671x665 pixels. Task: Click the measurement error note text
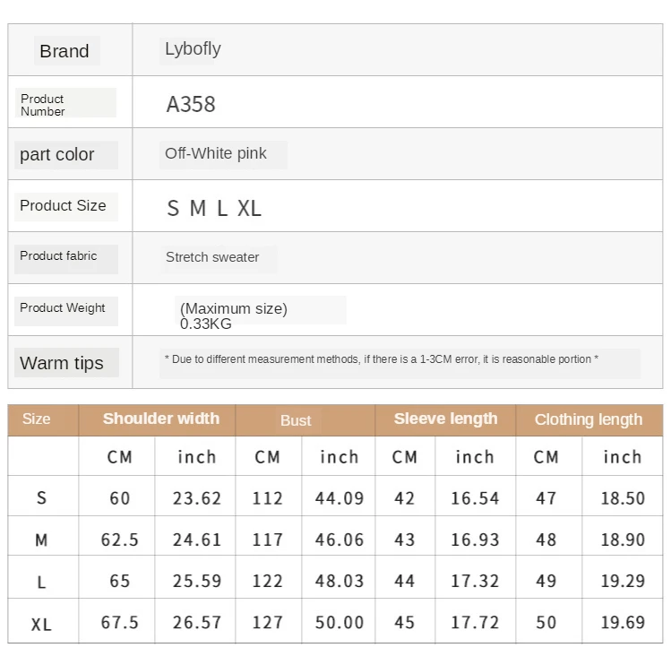(382, 359)
